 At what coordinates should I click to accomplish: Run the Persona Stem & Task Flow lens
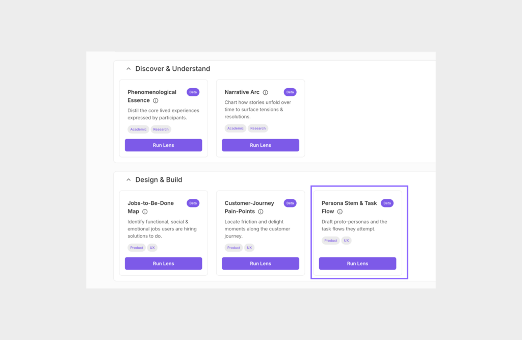pyautogui.click(x=357, y=264)
